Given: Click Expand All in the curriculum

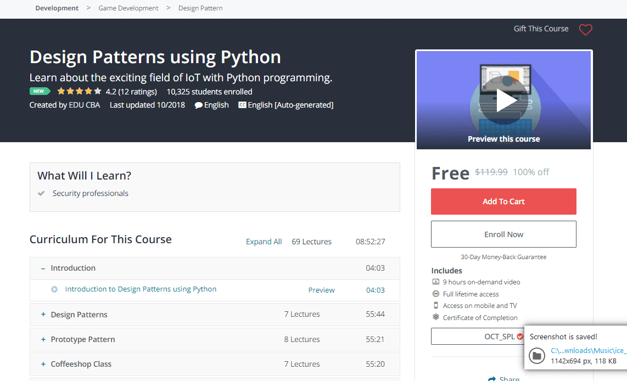Looking at the screenshot, I should click(x=264, y=242).
